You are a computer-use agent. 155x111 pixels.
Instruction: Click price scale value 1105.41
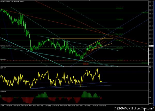click(151, 54)
